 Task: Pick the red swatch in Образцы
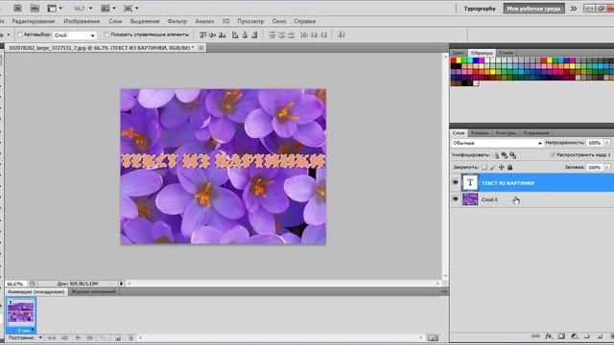(454, 60)
